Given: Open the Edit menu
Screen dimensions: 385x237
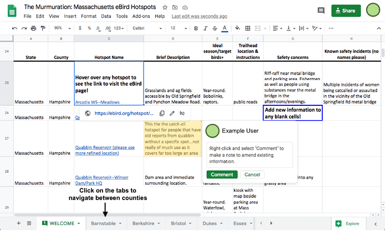Looking at the screenshot, I should coord(40,16).
